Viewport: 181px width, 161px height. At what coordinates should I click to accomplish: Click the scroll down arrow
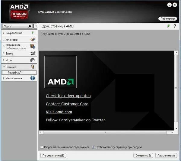click(x=176, y=128)
